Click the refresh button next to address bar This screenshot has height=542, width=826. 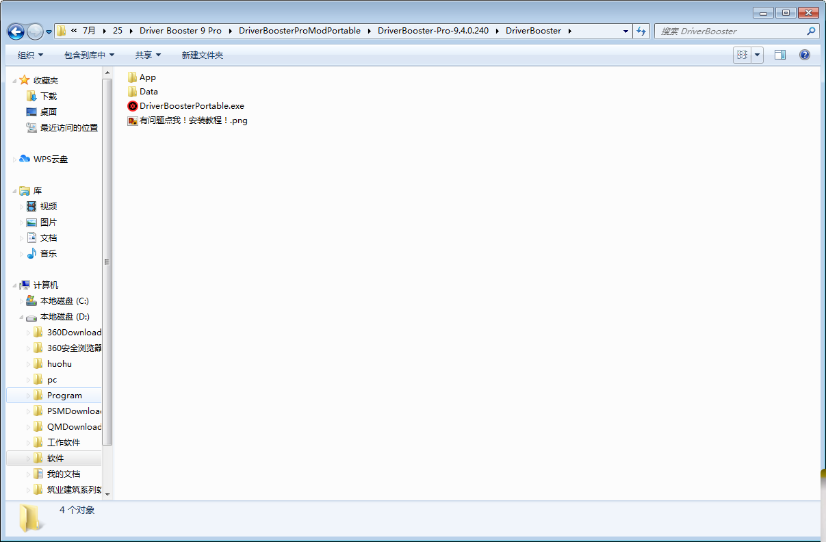pyautogui.click(x=641, y=31)
